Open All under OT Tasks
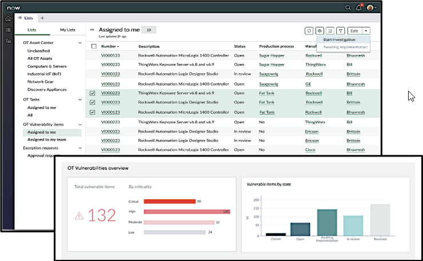The width and height of the screenshot is (423, 261). point(30,115)
